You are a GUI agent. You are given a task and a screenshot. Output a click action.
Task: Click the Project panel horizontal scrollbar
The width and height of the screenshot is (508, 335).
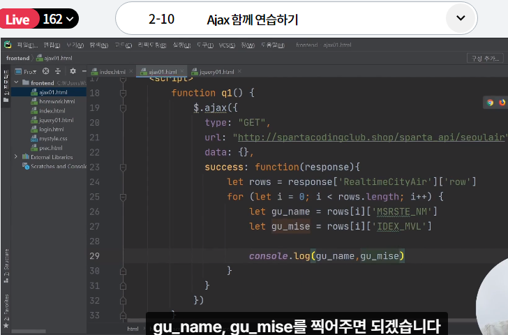click(x=29, y=331)
